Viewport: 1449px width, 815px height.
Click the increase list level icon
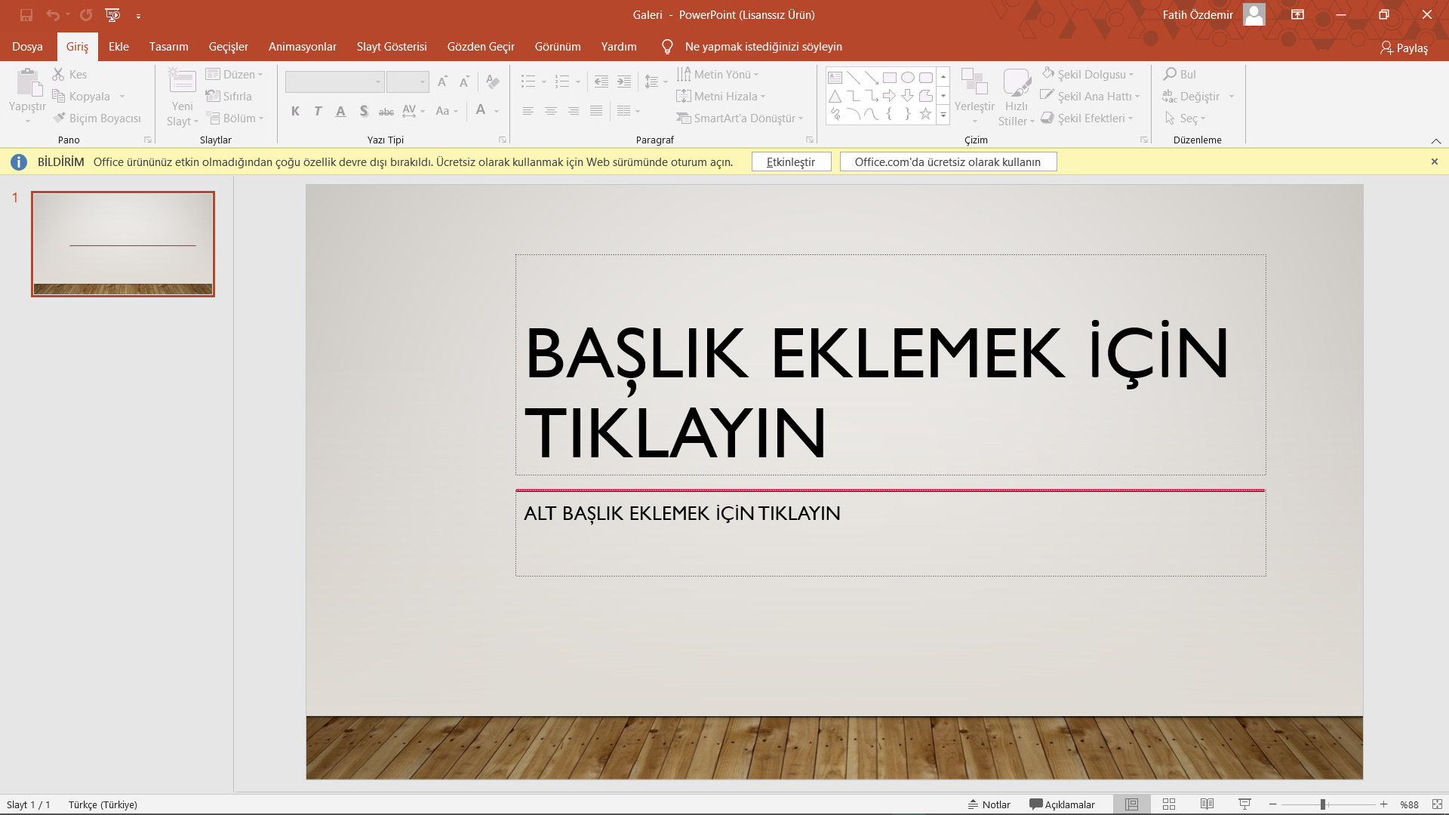(x=624, y=81)
